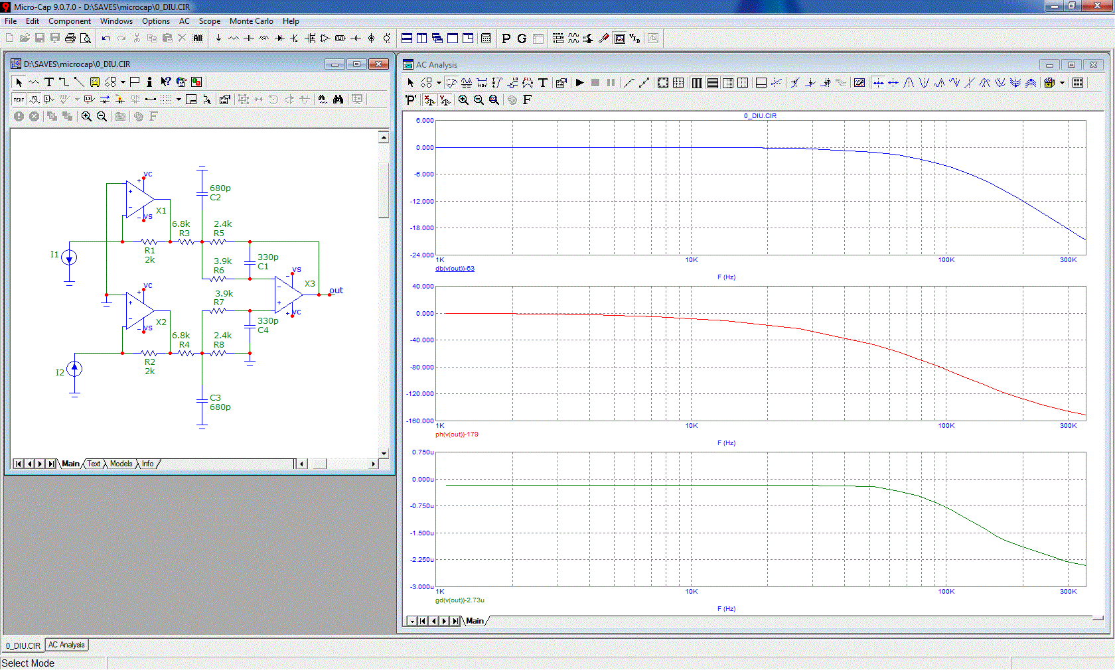Select the Opamp triangle component icon
The image size is (1115, 670).
pos(325,38)
